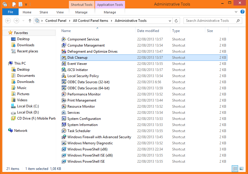Sort by the Date modified column header
This screenshot has width=248, height=174.
point(153,31)
